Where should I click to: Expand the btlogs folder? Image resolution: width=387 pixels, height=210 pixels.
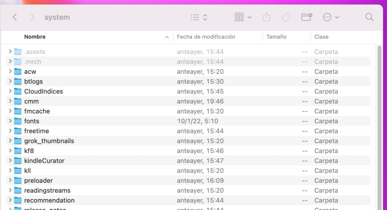point(10,81)
